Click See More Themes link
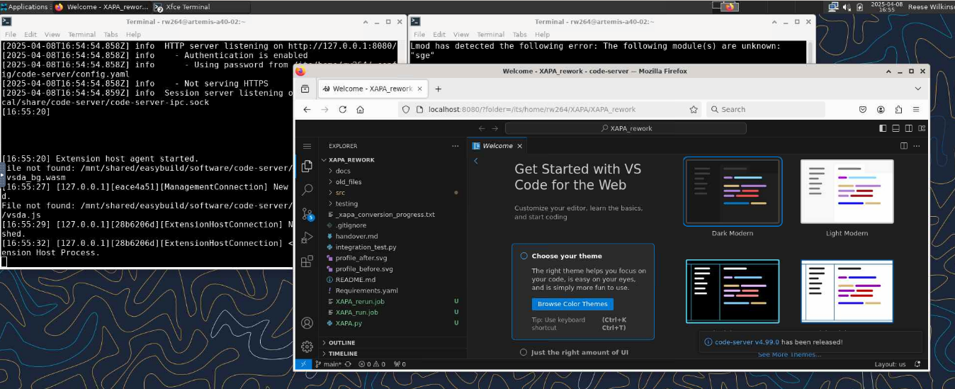This screenshot has width=955, height=389. coord(789,354)
